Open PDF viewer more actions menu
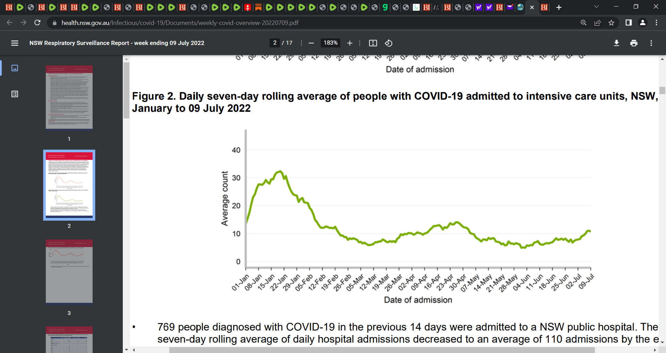Screen dimensions: 666x353 (651, 43)
